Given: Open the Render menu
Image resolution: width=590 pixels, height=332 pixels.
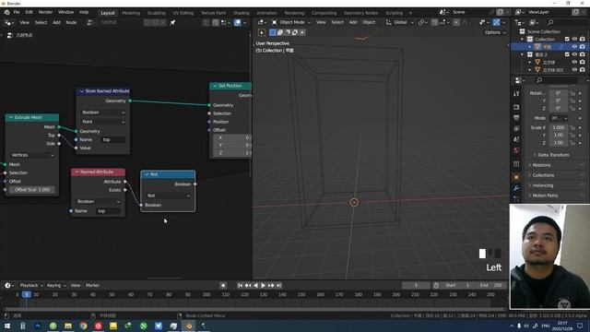Looking at the screenshot, I should [x=45, y=12].
